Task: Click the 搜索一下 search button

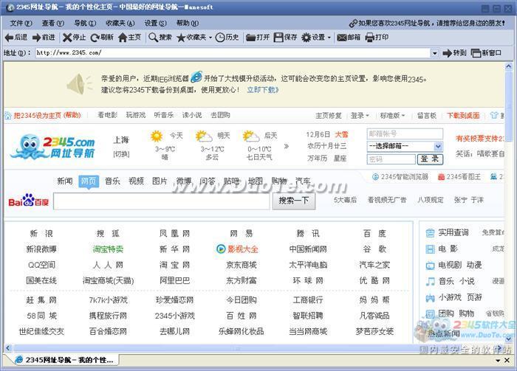Action: pos(295,201)
